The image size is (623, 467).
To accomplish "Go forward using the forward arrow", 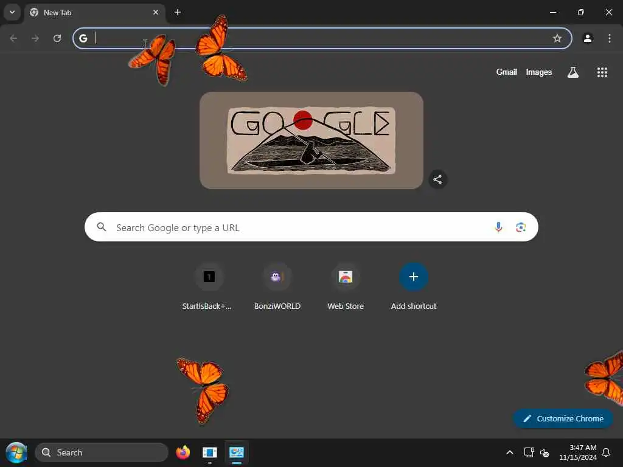I will 35,38.
